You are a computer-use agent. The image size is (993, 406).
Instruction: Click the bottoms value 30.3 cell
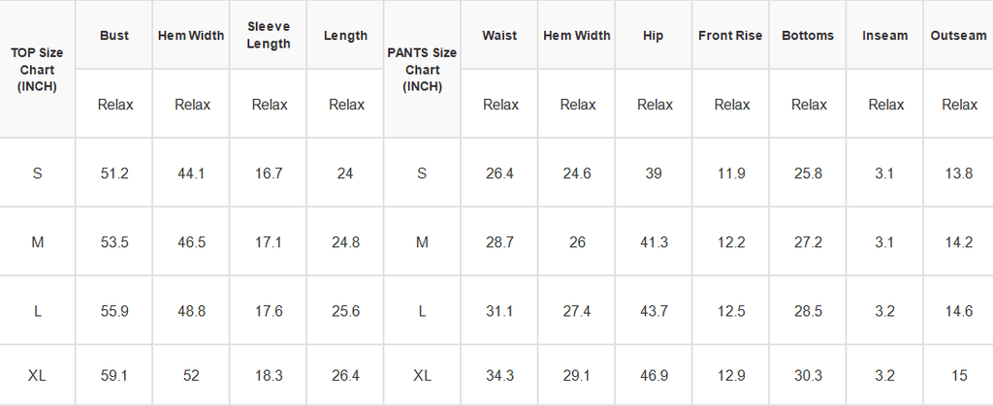[x=808, y=376]
